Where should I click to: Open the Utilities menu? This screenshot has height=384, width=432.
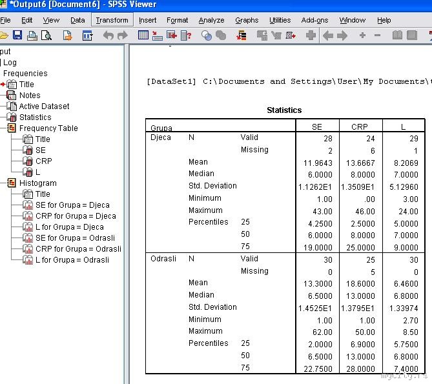(x=280, y=20)
